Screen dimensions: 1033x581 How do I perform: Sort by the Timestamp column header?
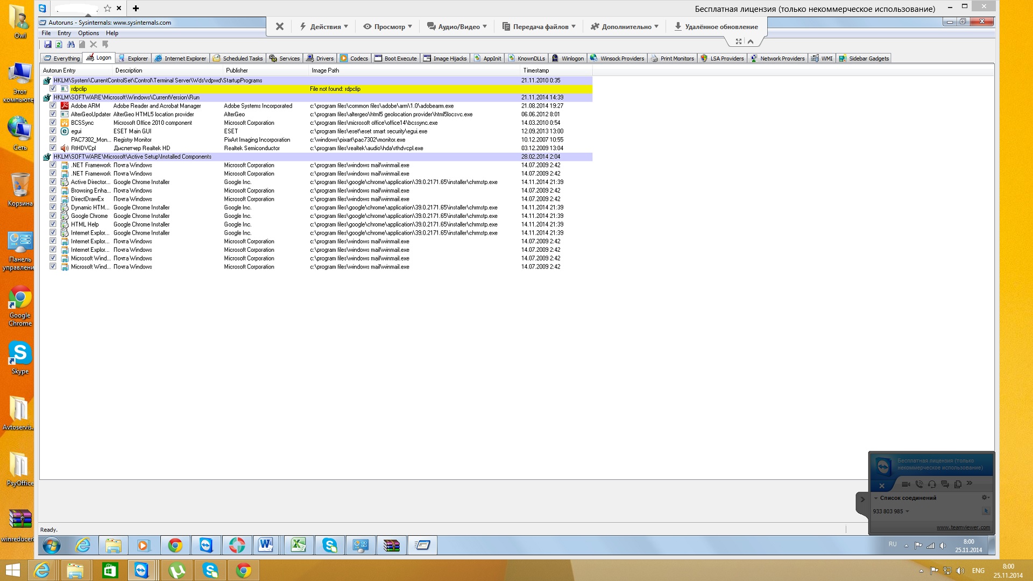point(556,70)
